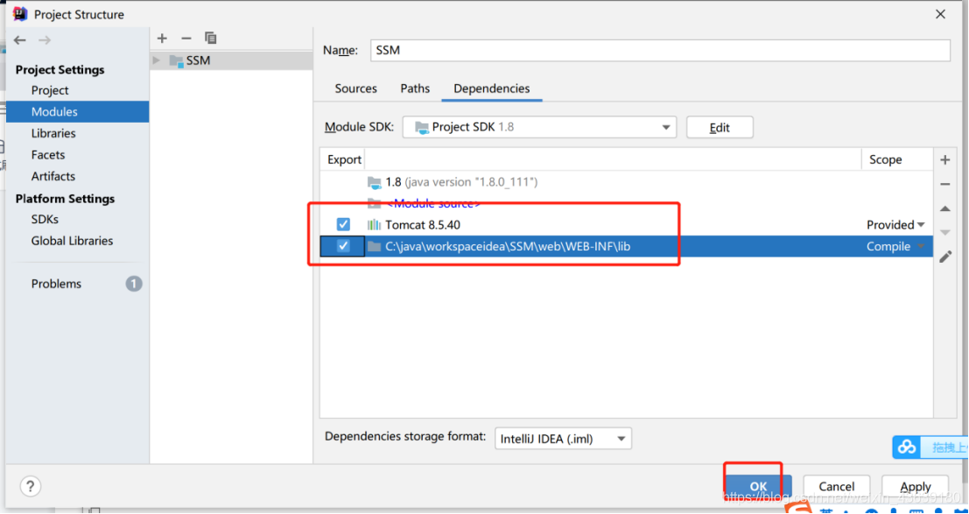The image size is (969, 514).
Task: Click the blue cloud upload widget
Action: (x=930, y=447)
